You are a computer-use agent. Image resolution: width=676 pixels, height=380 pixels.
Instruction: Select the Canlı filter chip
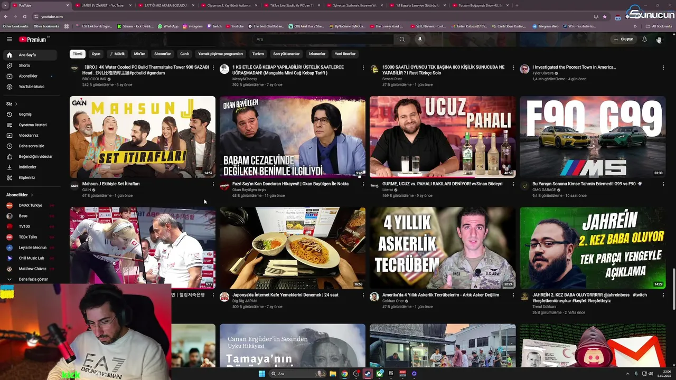pyautogui.click(x=184, y=54)
